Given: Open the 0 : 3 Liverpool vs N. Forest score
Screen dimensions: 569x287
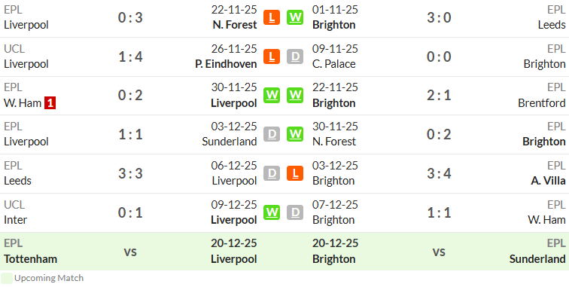Looking at the screenshot, I should pos(130,17).
